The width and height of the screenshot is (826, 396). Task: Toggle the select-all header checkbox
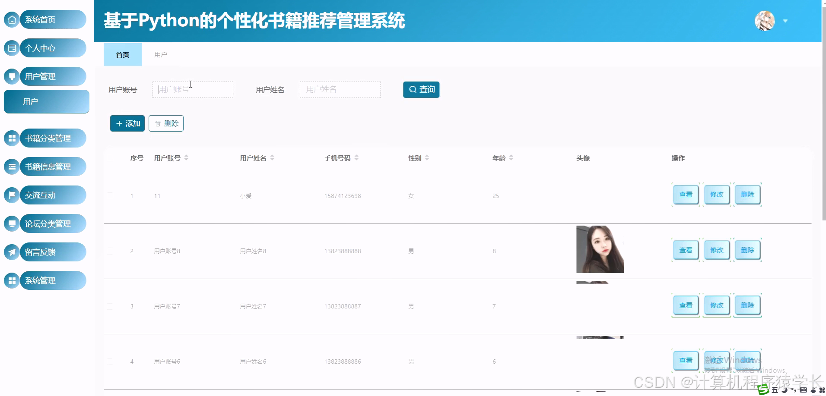[110, 158]
